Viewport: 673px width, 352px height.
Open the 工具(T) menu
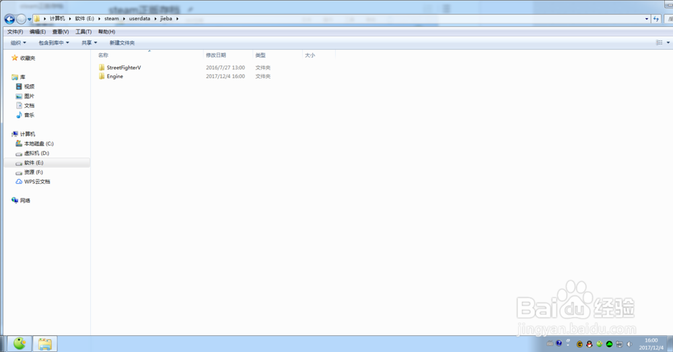tap(83, 32)
